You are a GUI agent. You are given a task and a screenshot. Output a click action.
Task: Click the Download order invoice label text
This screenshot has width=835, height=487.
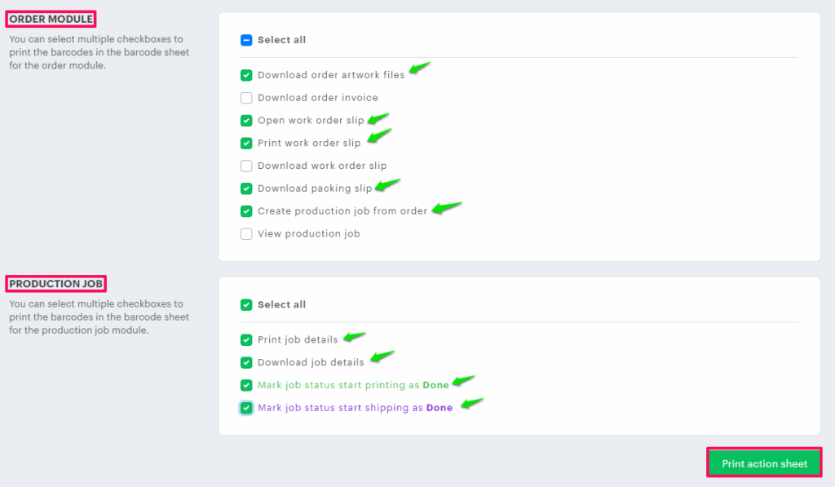[318, 98]
